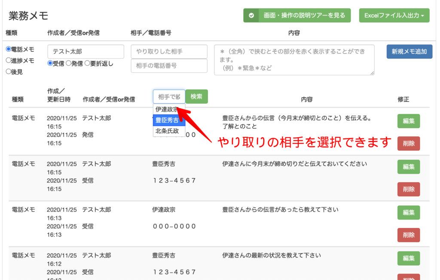Choose the 受信 radio option
The image size is (440, 280).
50,63
